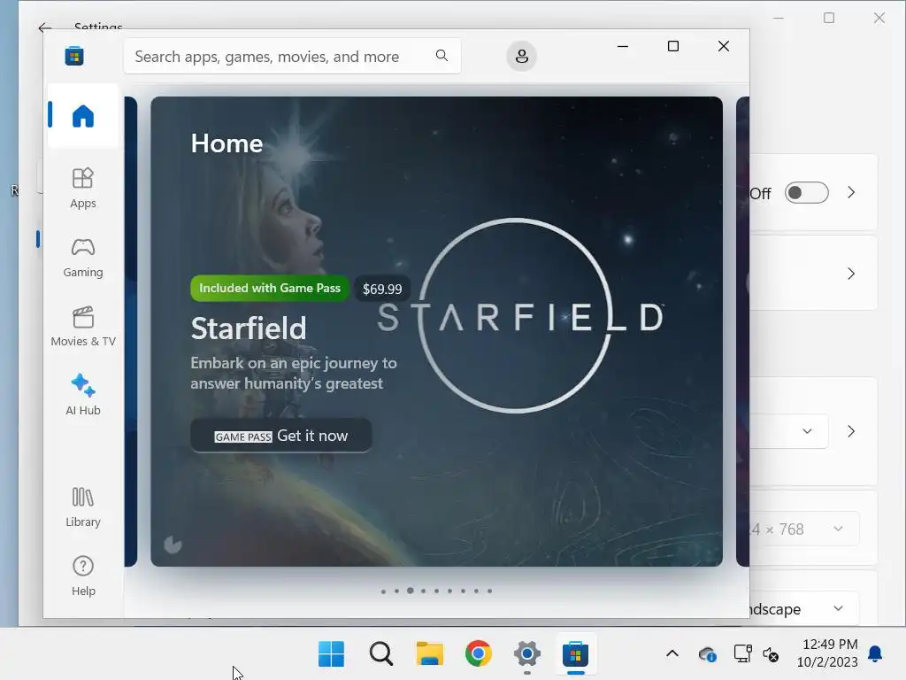Launch Google Chrome from taskbar
Viewport: 906px width, 680px height.
pyautogui.click(x=479, y=654)
